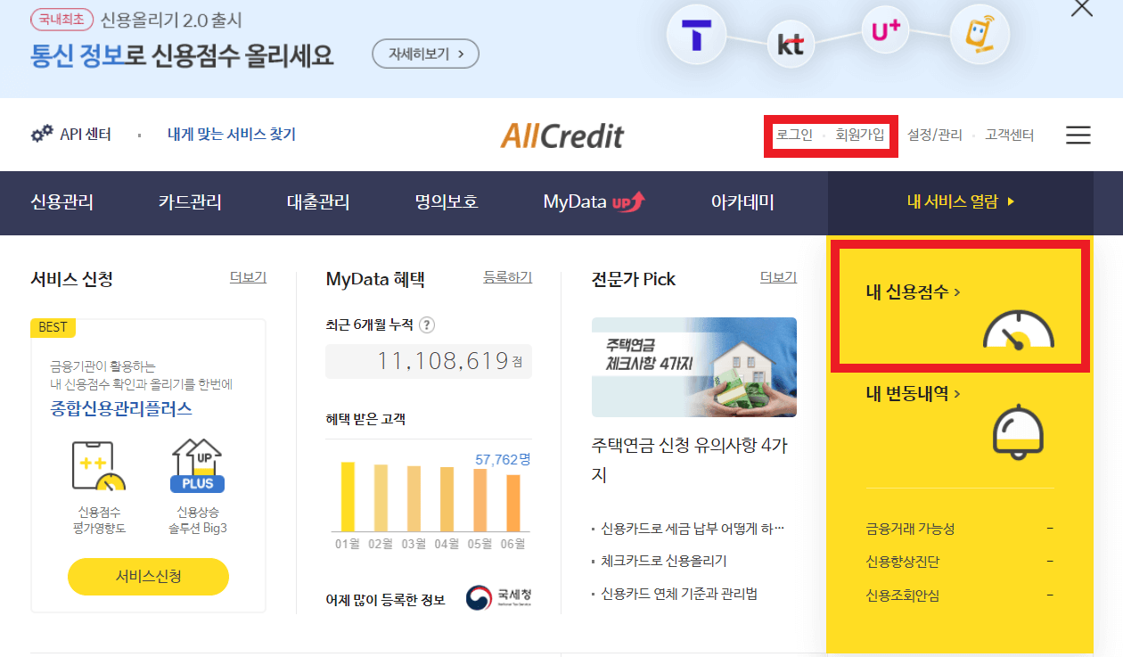Image resolution: width=1123 pixels, height=657 pixels.
Task: Open the hamburger menu
Action: point(1078,135)
